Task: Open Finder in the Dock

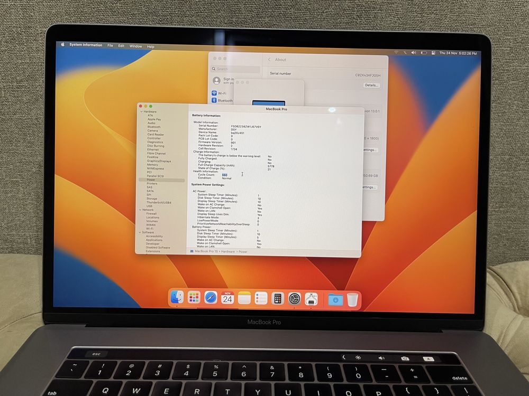Action: coord(177,297)
